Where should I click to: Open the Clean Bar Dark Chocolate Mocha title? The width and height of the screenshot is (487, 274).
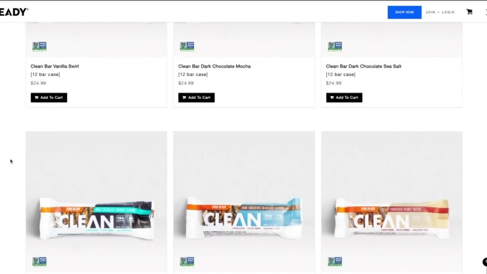click(x=215, y=66)
